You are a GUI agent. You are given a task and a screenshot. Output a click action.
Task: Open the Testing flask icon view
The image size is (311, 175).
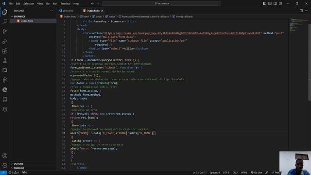click(x=5, y=60)
